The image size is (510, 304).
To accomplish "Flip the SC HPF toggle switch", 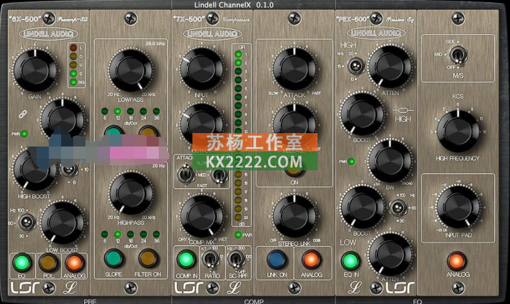I will pos(236,259).
